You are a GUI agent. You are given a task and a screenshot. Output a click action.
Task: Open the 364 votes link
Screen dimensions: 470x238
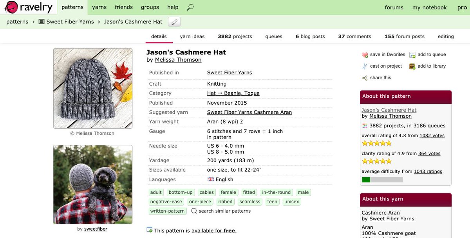tap(429, 154)
